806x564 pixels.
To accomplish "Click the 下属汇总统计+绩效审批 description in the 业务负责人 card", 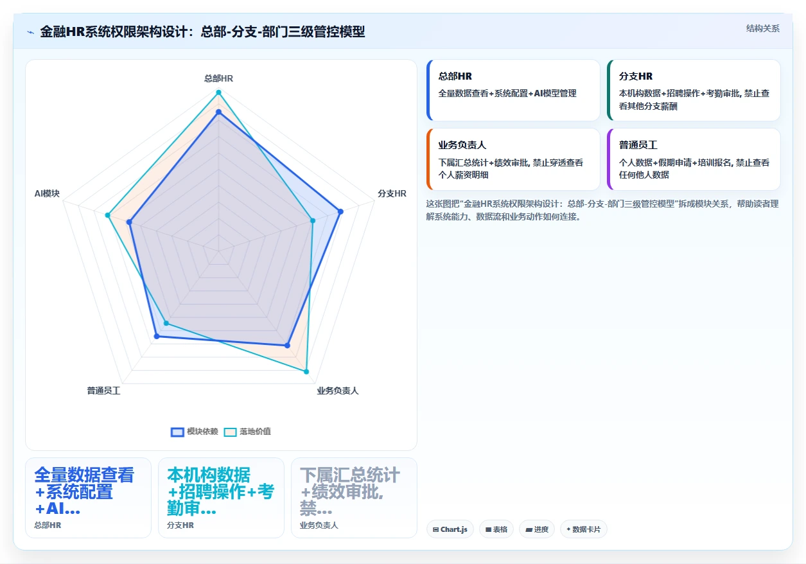I will point(511,168).
